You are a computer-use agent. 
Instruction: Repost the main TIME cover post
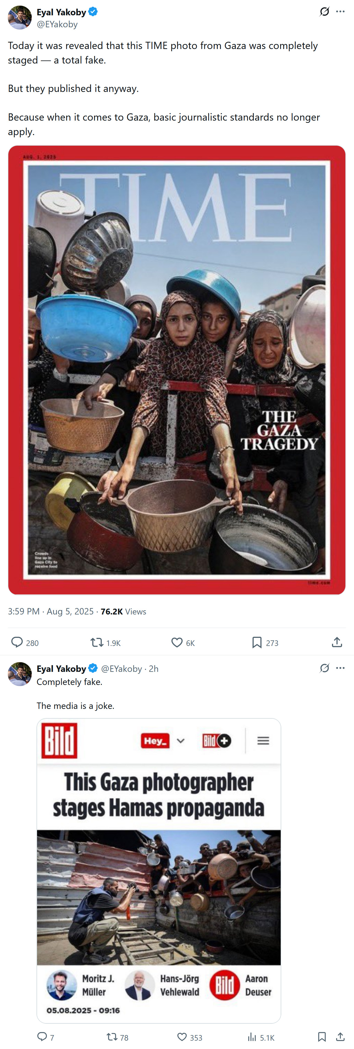[x=97, y=642]
